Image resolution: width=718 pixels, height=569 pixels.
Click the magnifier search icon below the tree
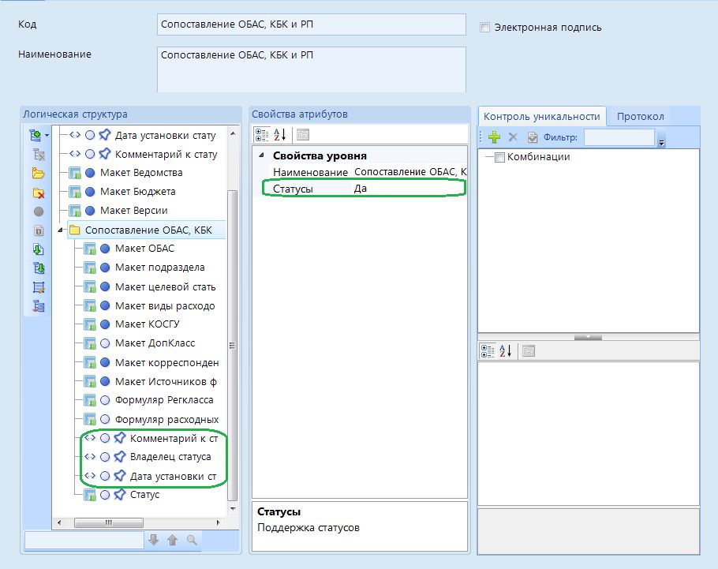click(191, 540)
